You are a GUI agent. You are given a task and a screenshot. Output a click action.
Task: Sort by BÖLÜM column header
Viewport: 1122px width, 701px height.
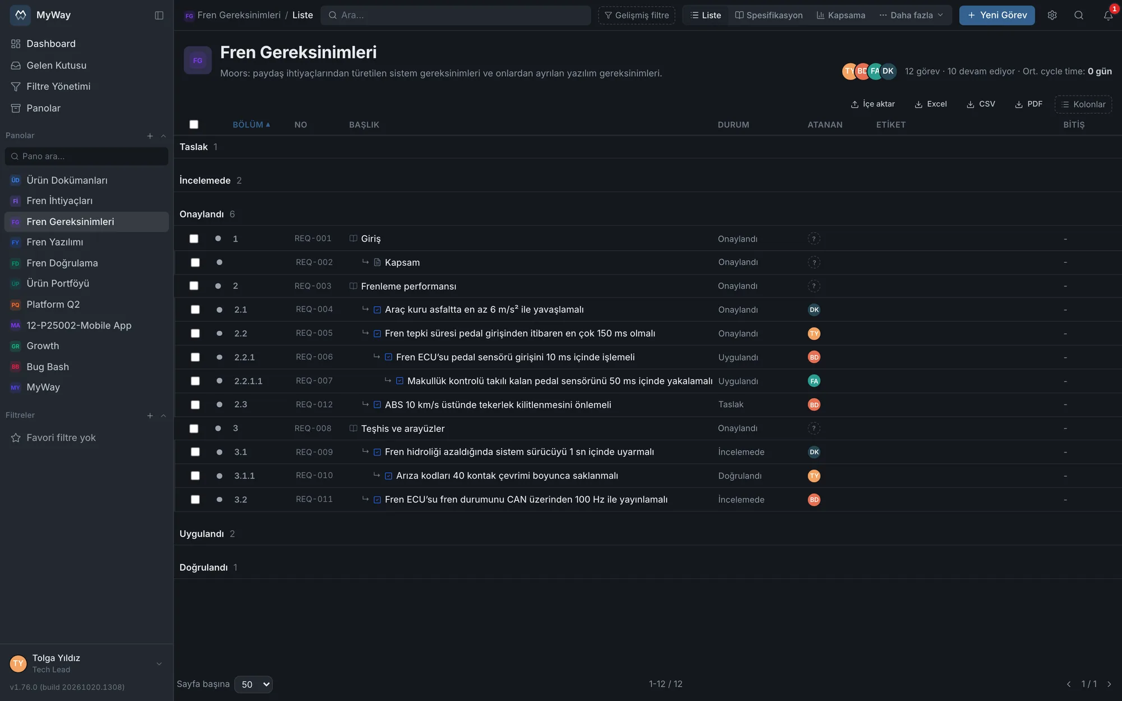[x=251, y=124]
